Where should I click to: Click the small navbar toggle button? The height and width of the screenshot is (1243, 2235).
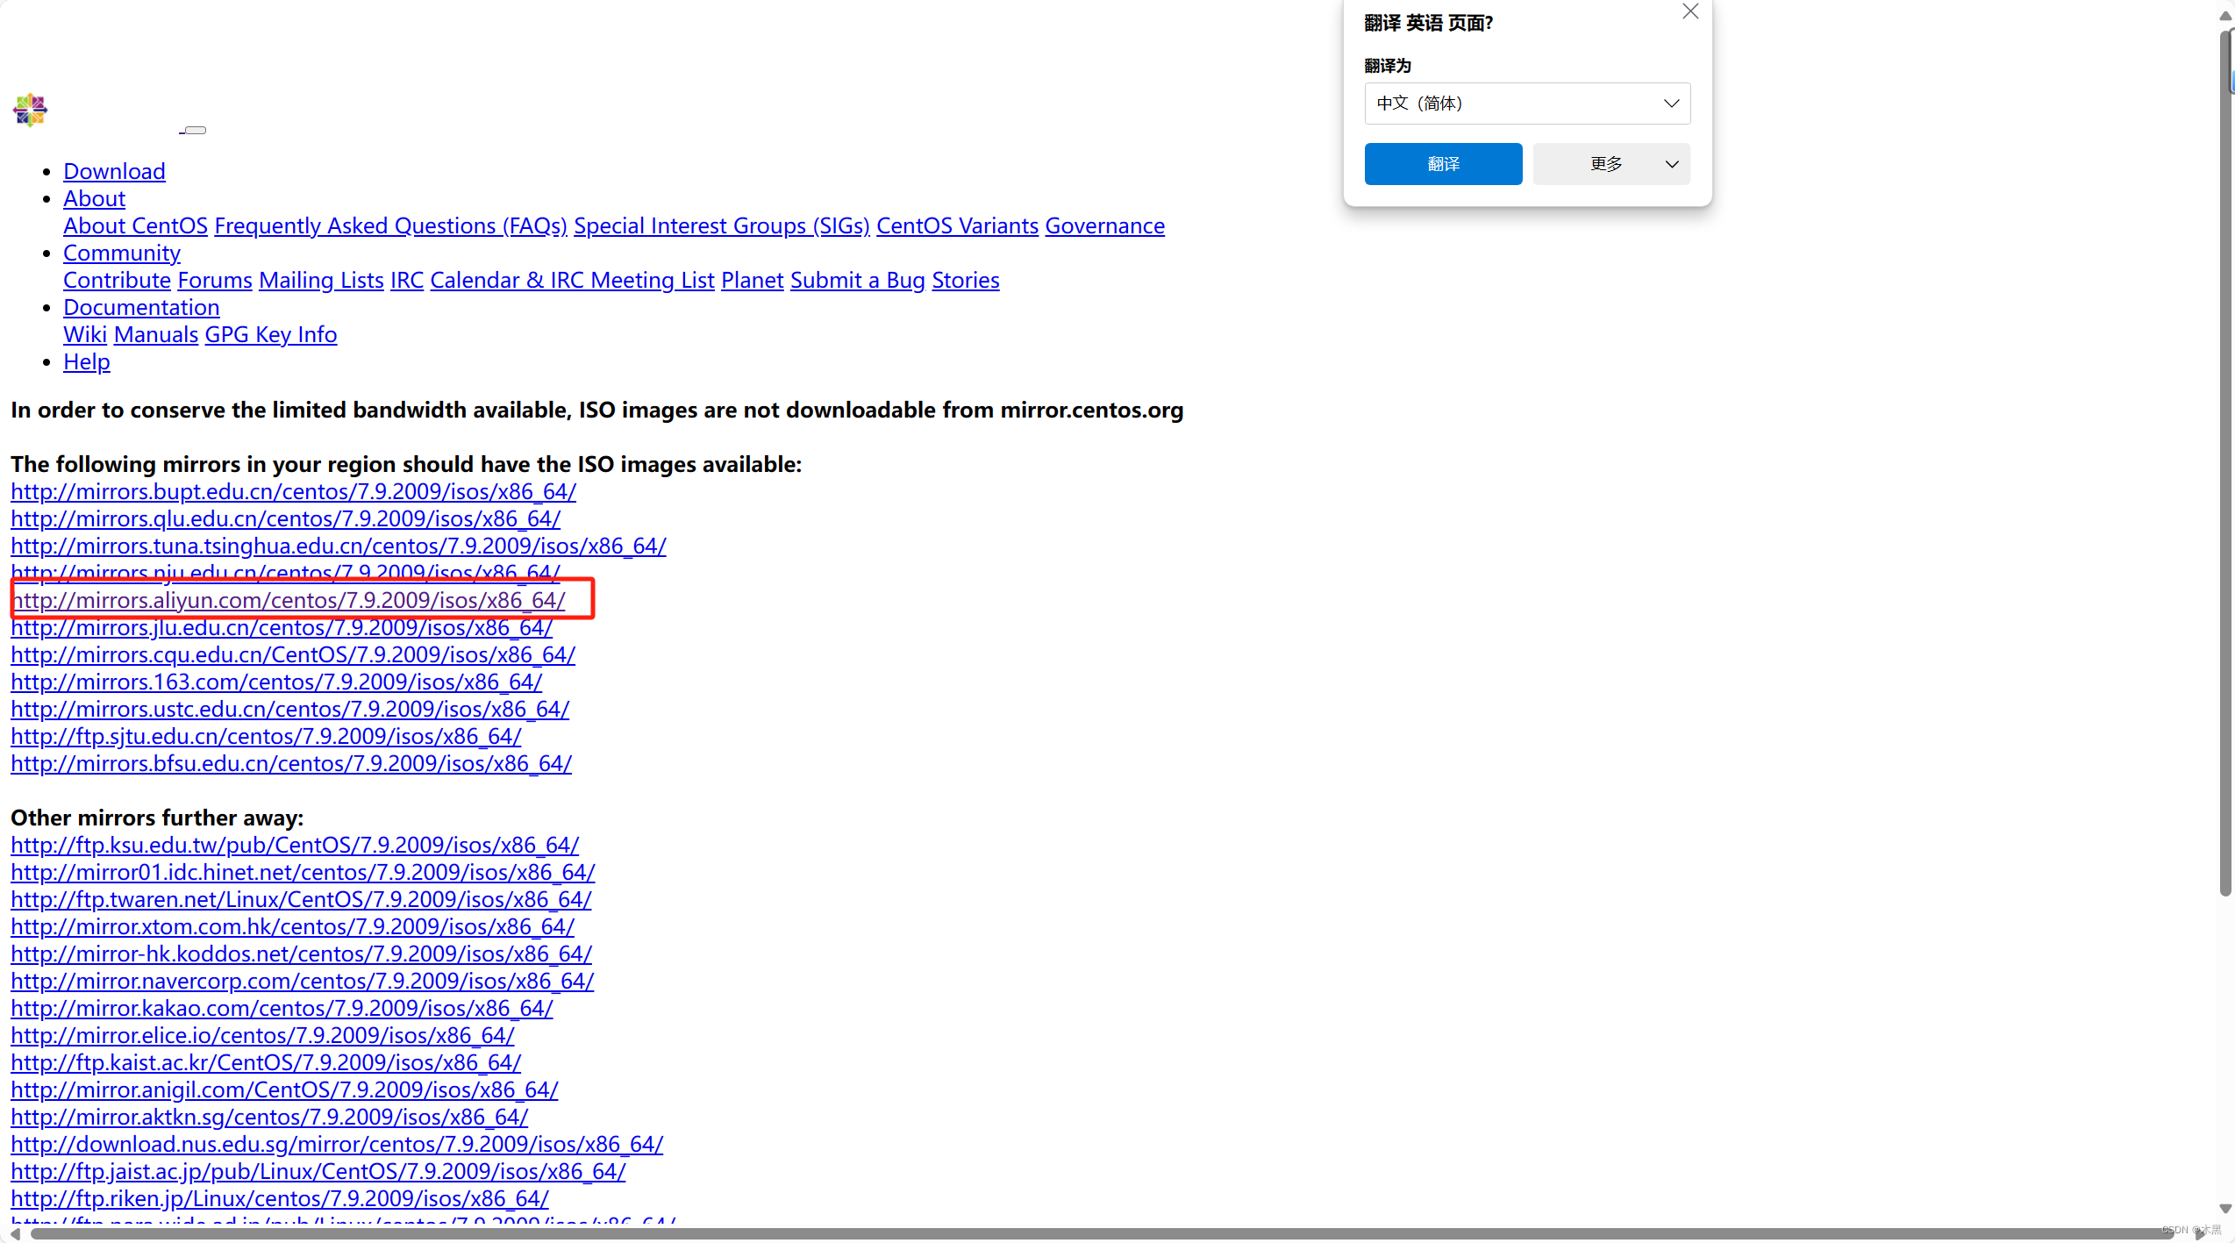[195, 131]
